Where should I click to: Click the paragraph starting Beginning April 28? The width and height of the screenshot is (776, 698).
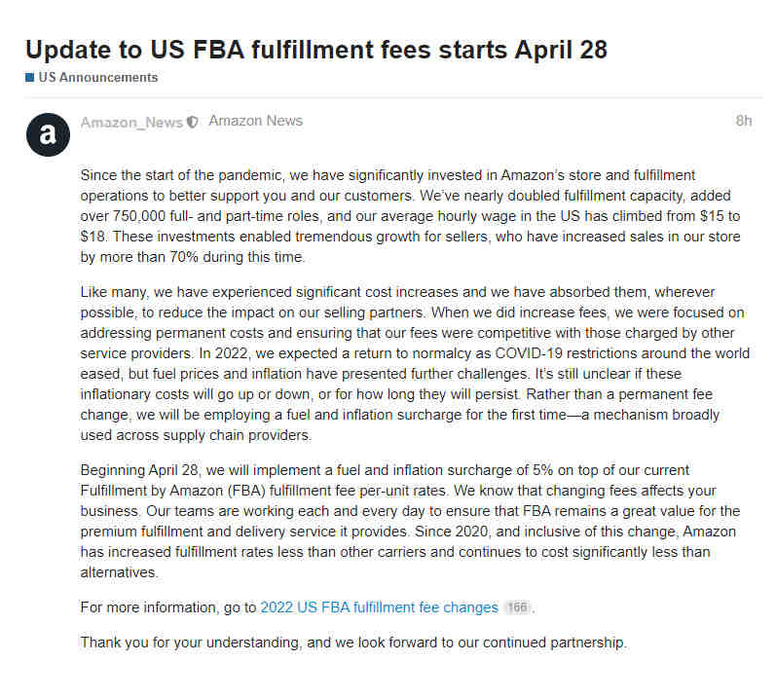point(410,521)
